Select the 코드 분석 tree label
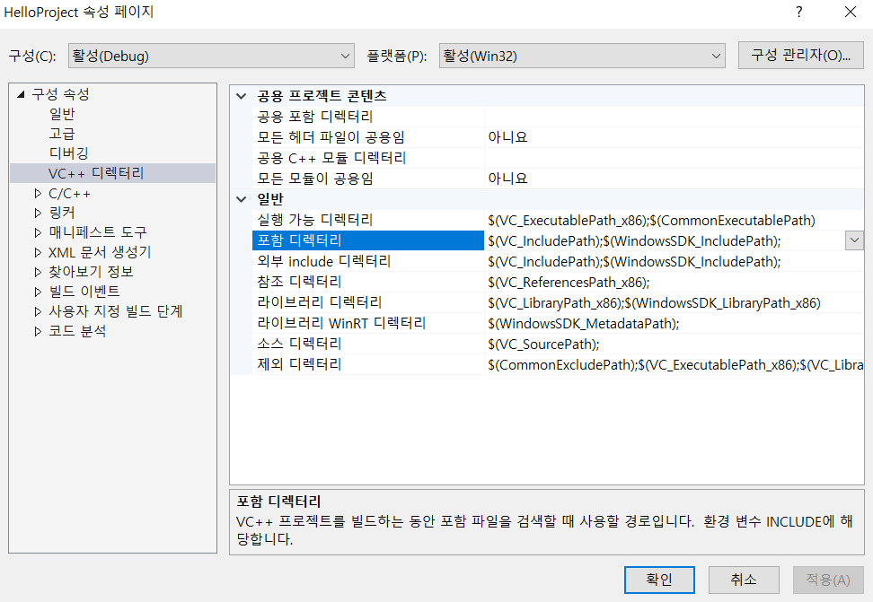Image resolution: width=873 pixels, height=602 pixels. click(x=77, y=331)
